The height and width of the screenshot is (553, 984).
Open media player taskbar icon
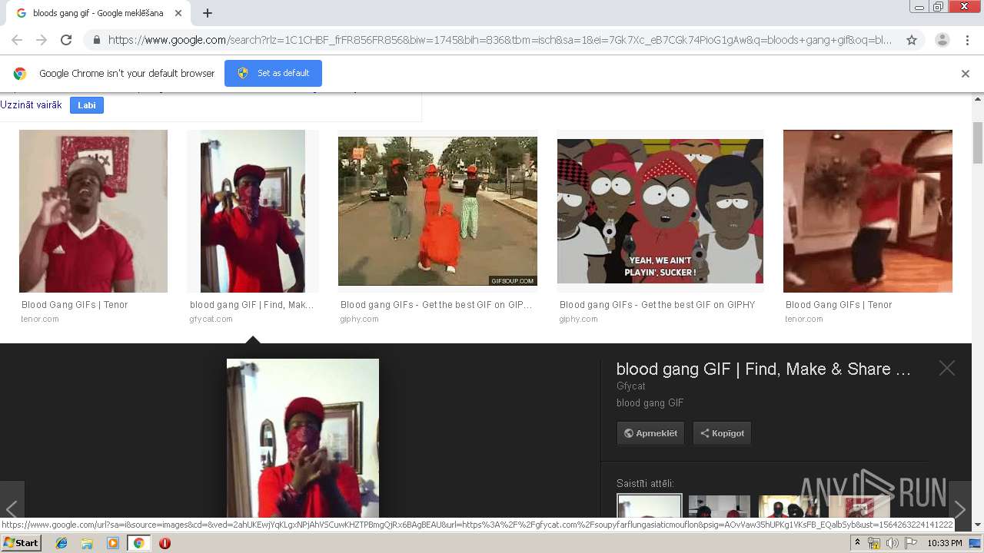click(113, 543)
